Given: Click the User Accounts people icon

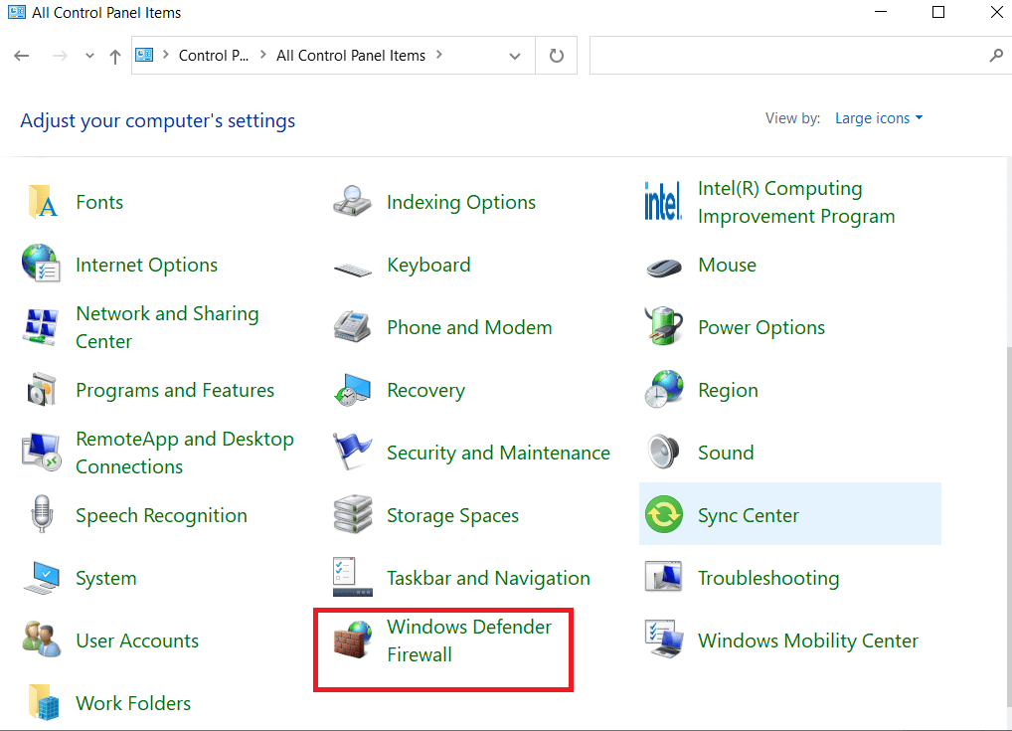Looking at the screenshot, I should (x=42, y=640).
